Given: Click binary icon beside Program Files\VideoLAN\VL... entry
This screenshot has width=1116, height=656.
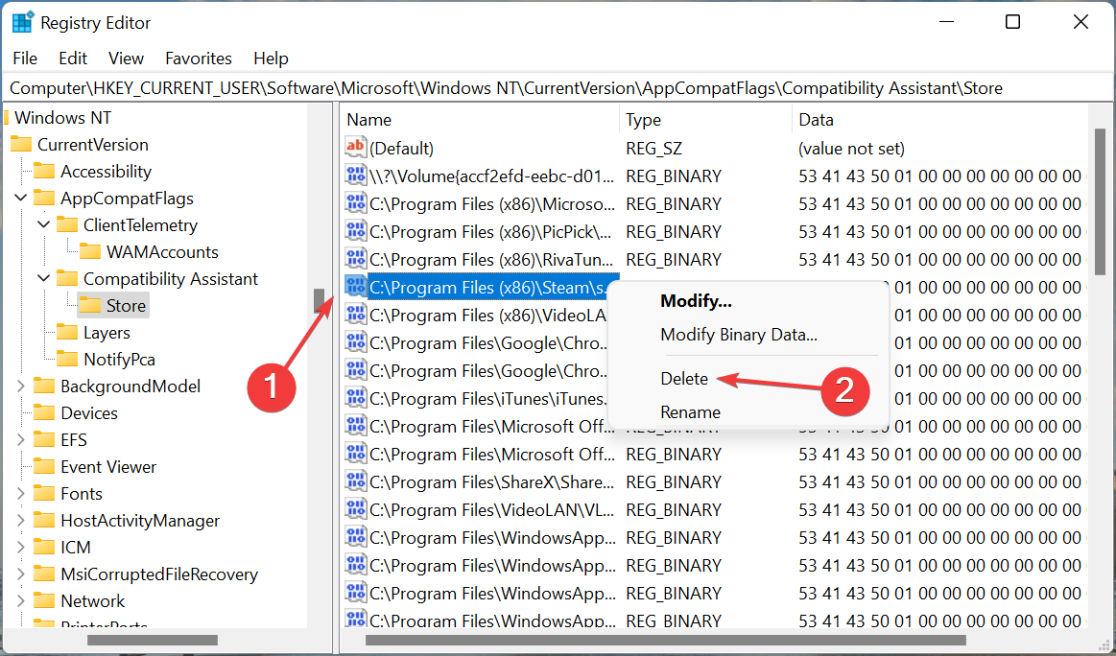Looking at the screenshot, I should click(355, 508).
